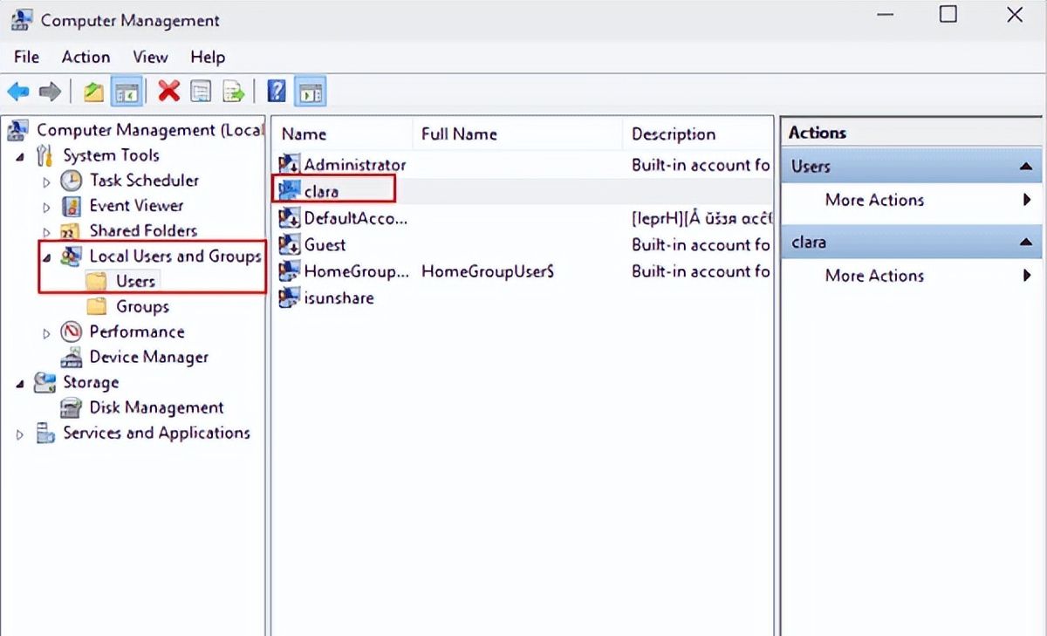Expand the Task Scheduler node arrow

coord(46,181)
